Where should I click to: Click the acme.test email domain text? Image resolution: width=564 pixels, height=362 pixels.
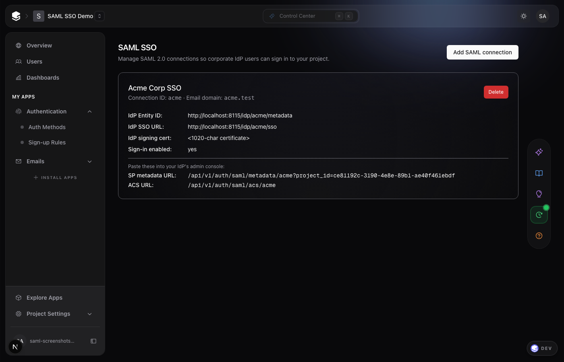pos(239,98)
